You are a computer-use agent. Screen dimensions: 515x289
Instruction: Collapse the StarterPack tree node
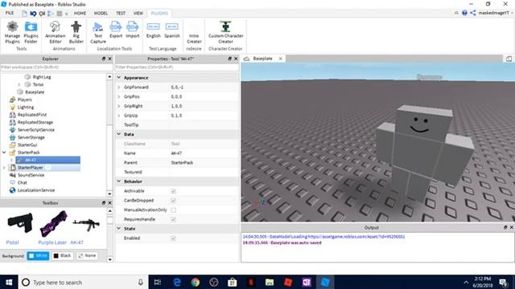(4, 153)
